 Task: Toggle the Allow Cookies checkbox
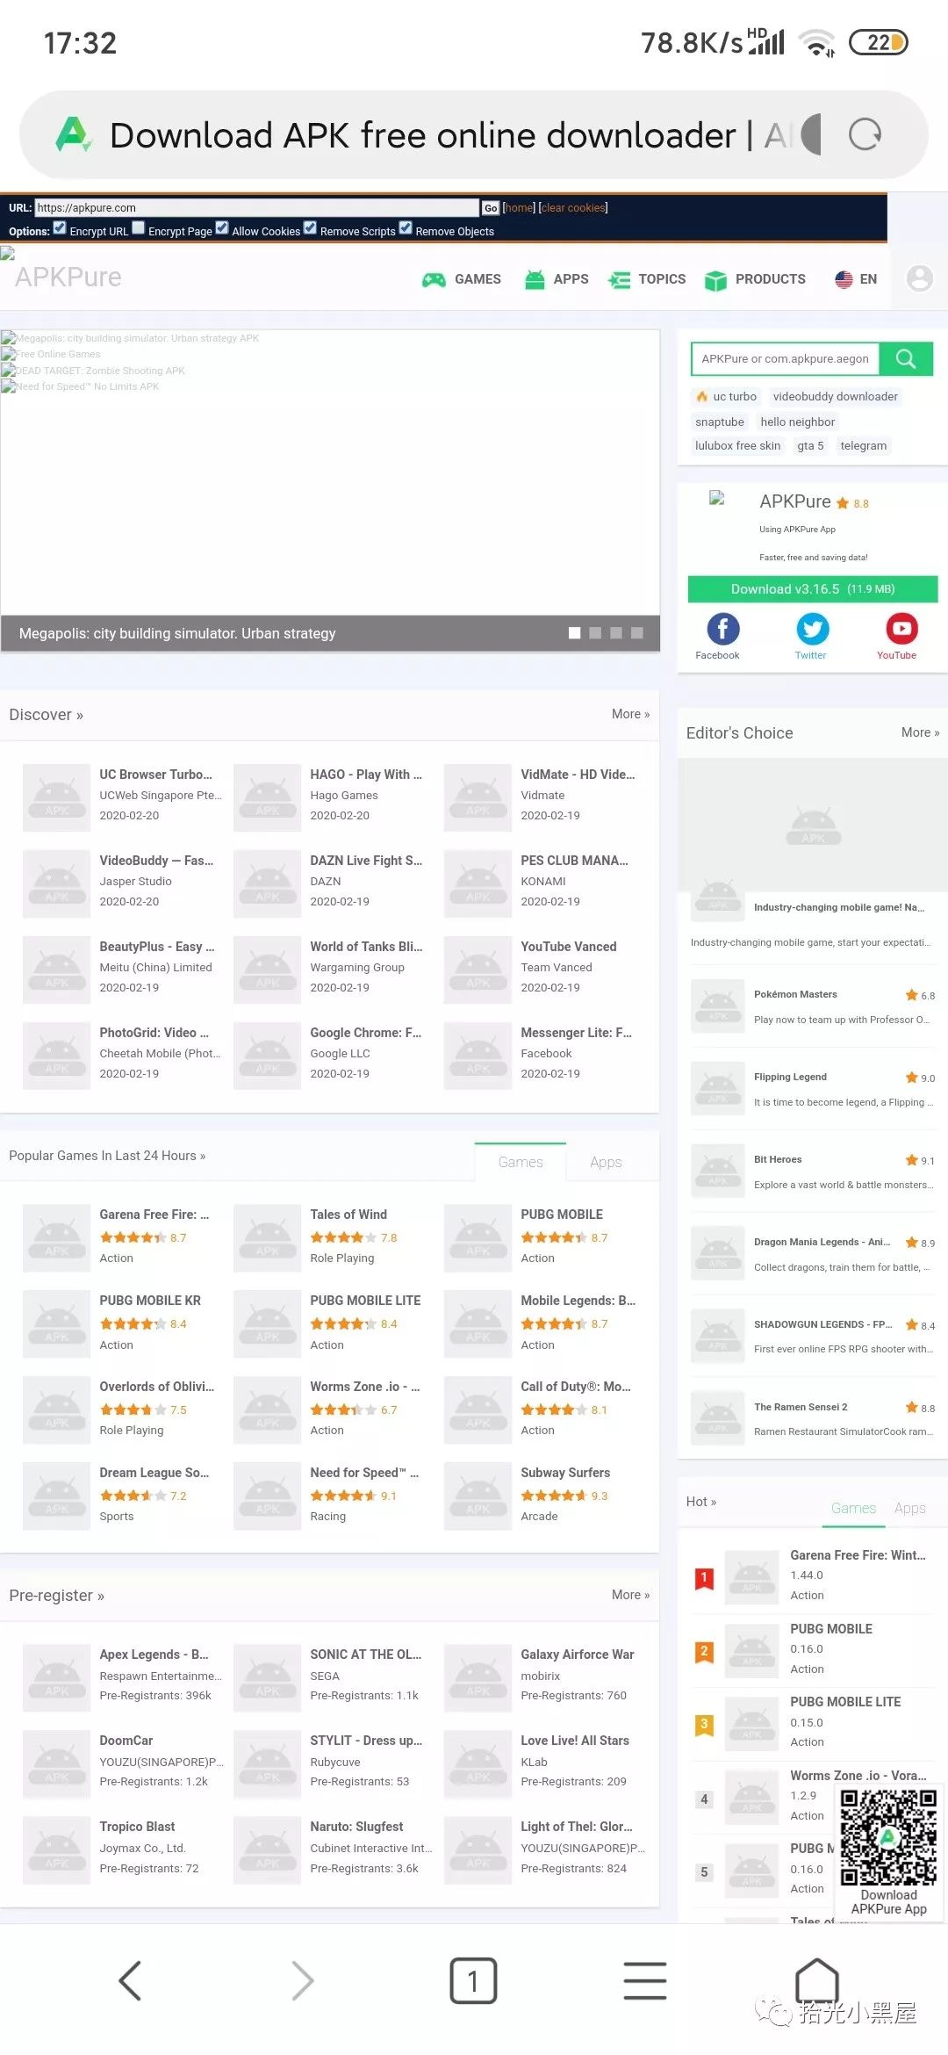point(222,227)
